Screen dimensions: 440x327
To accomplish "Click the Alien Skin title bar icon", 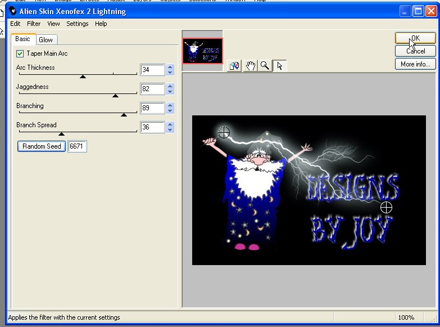I will point(12,11).
